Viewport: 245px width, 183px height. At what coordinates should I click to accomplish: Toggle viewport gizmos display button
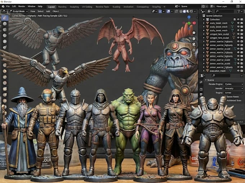(x=160, y=11)
